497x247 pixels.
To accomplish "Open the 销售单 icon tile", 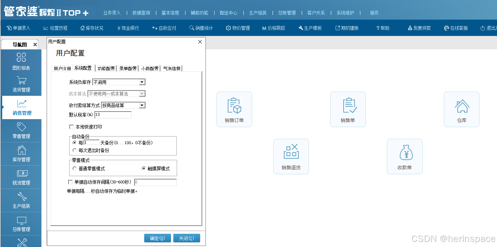I will (348, 109).
